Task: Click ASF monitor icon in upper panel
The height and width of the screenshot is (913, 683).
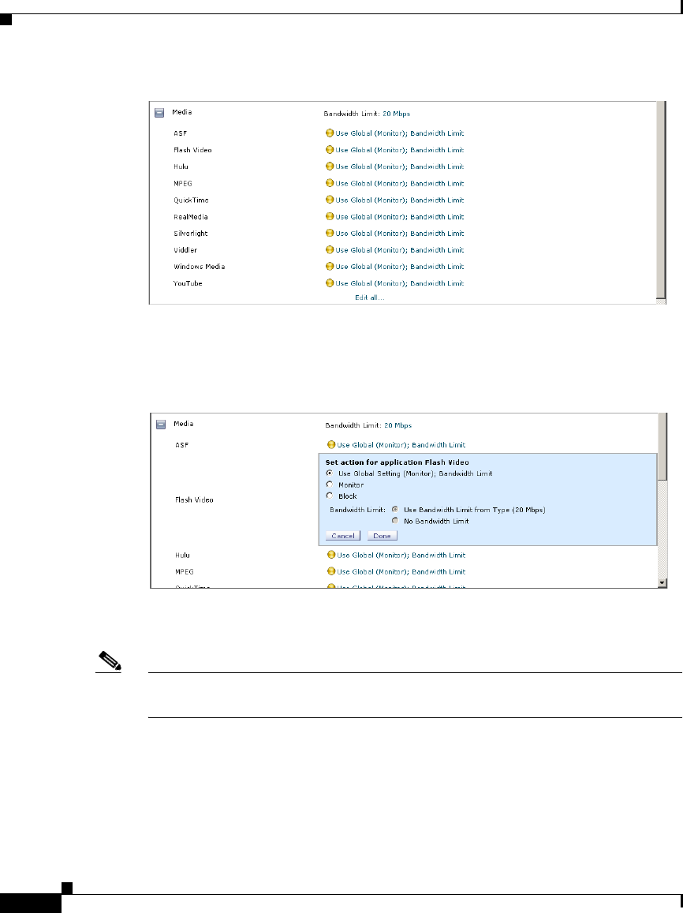Action: coord(330,133)
